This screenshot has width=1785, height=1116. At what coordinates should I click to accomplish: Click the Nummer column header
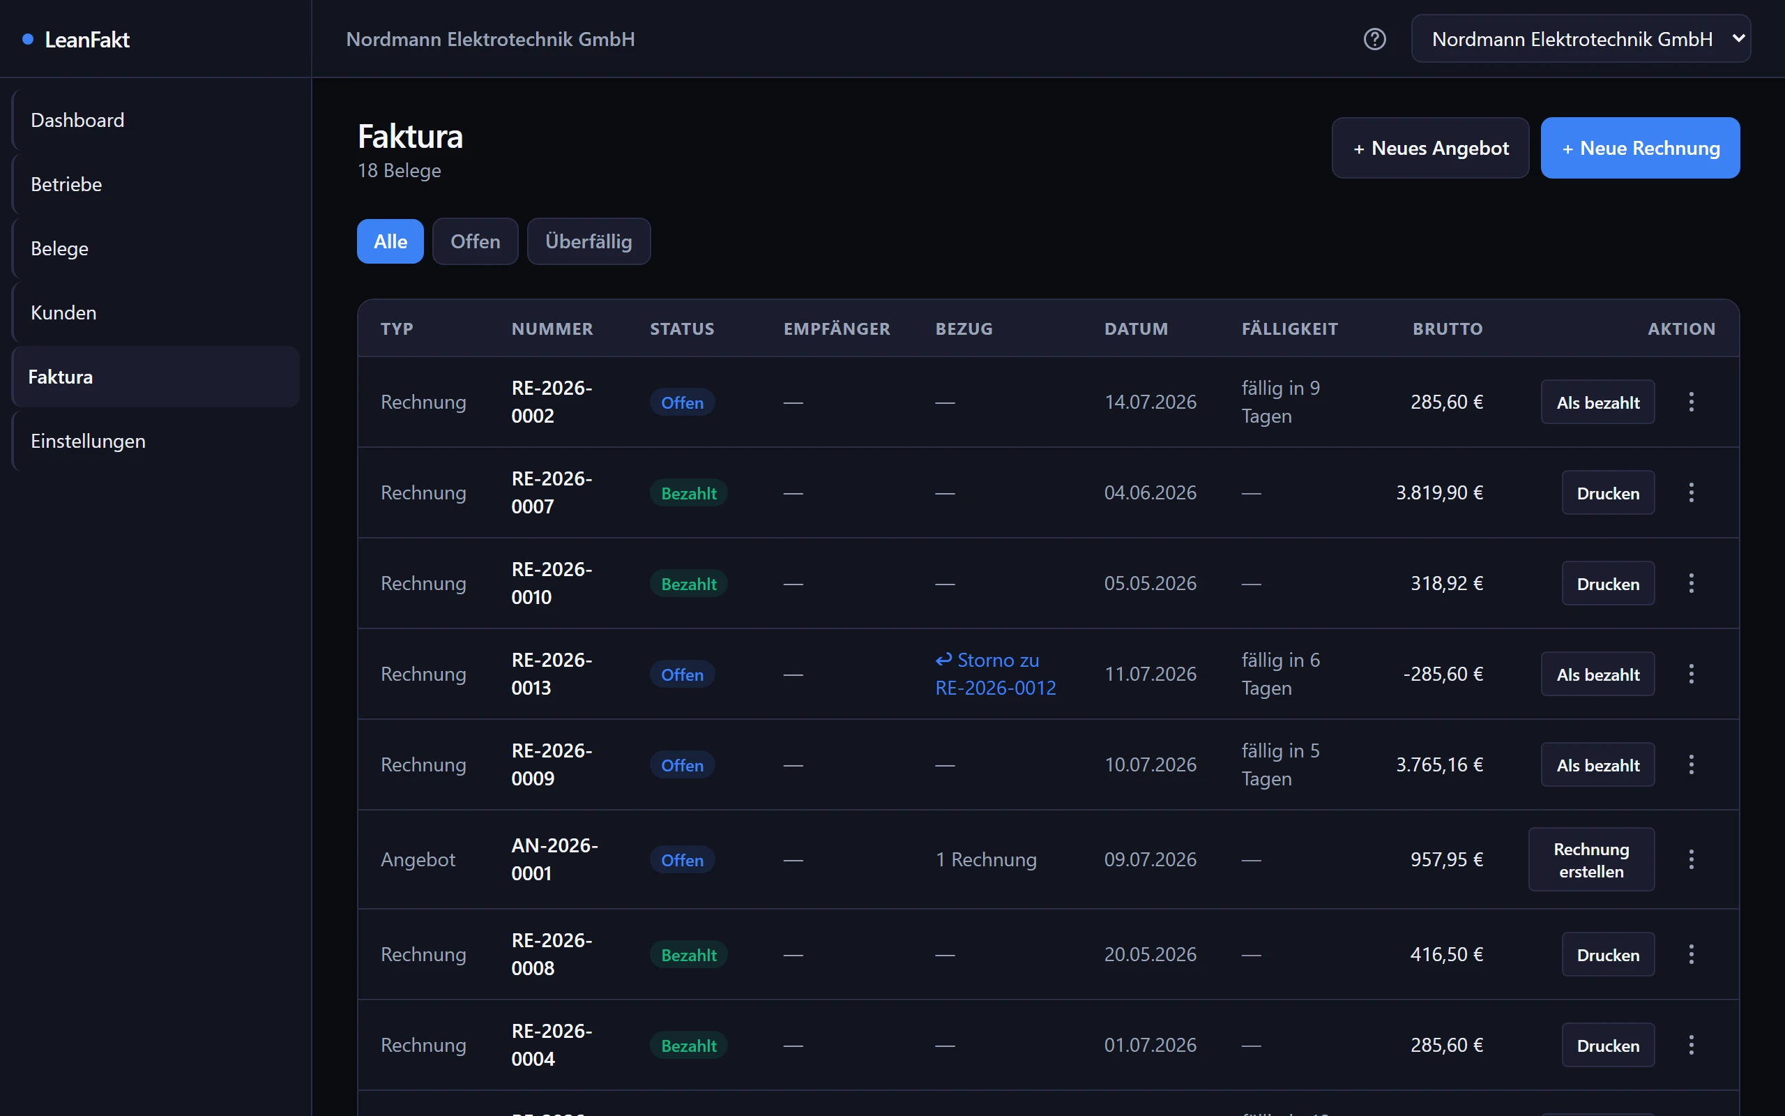click(x=552, y=329)
